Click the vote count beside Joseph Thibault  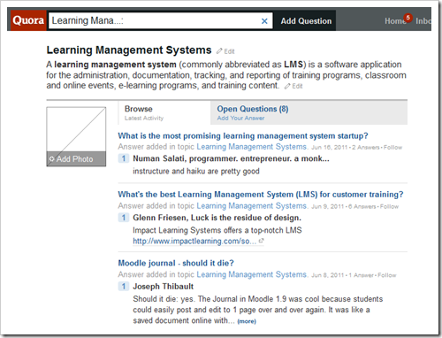124,287
